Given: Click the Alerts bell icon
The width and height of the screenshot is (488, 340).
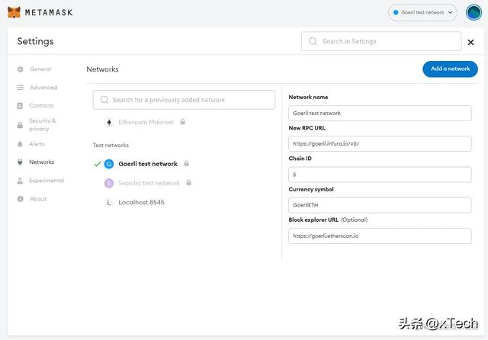Looking at the screenshot, I should pyautogui.click(x=20, y=144).
